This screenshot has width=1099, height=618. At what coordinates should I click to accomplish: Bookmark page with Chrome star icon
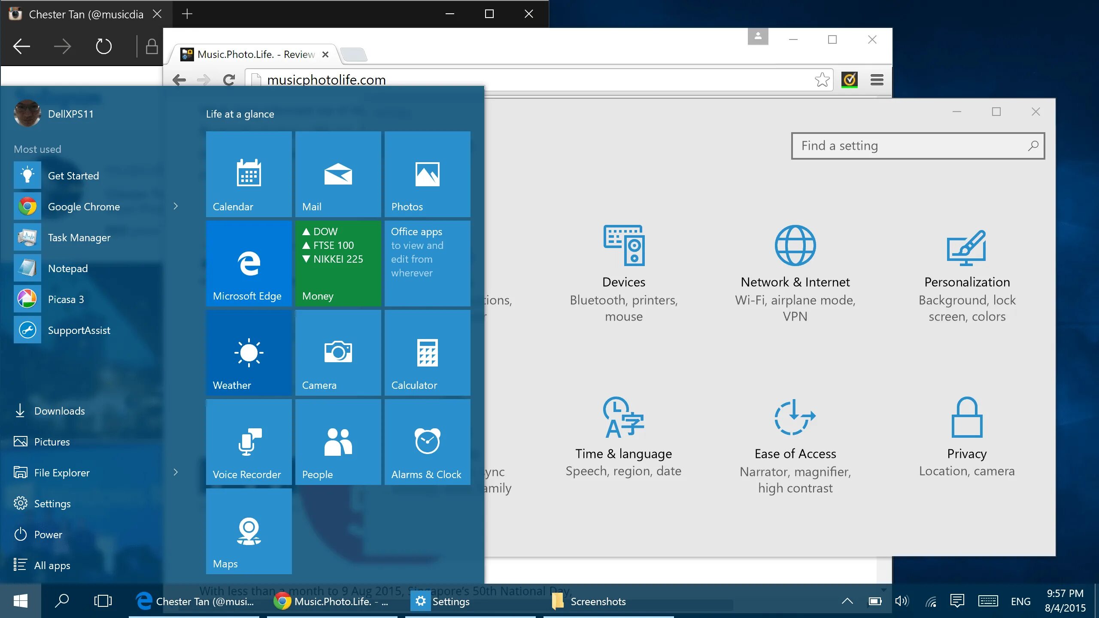[822, 80]
